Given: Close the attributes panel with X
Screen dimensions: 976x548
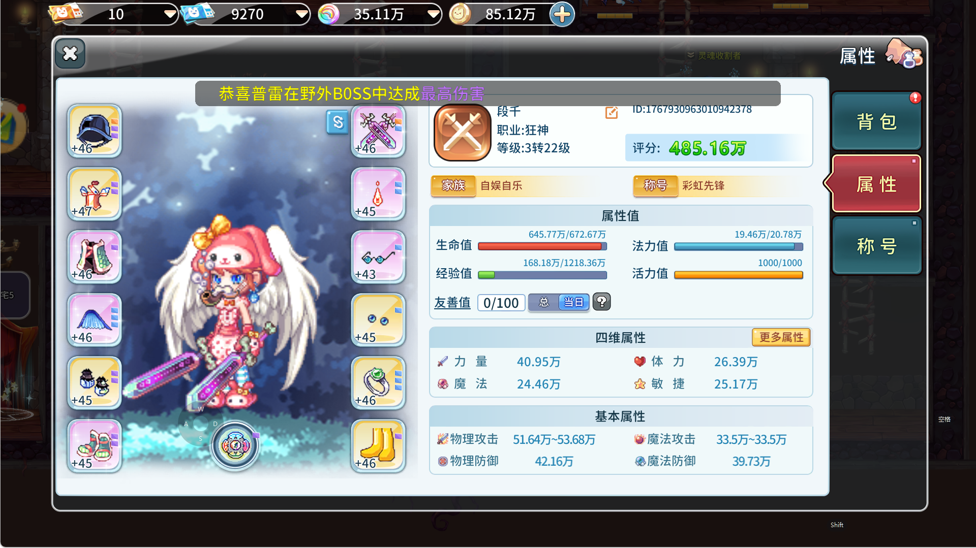Looking at the screenshot, I should point(70,53).
